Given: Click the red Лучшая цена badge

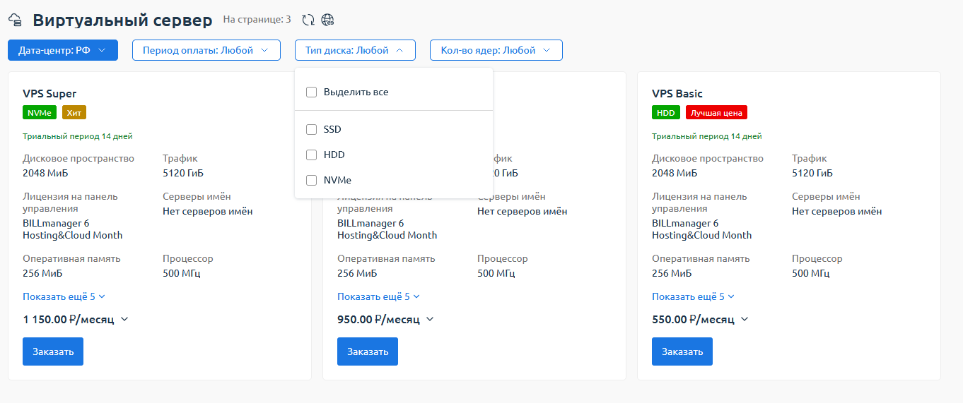Looking at the screenshot, I should [x=716, y=112].
